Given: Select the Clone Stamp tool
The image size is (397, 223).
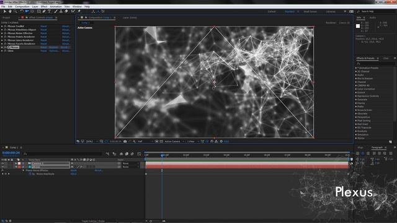Looking at the screenshot, I should click(61, 11).
